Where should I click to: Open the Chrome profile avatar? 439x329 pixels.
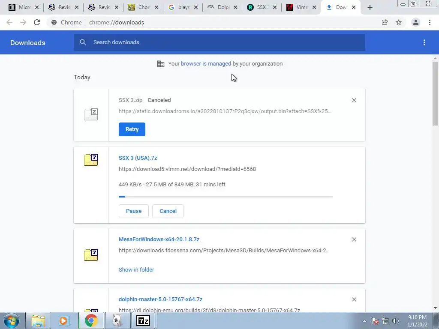[416, 22]
